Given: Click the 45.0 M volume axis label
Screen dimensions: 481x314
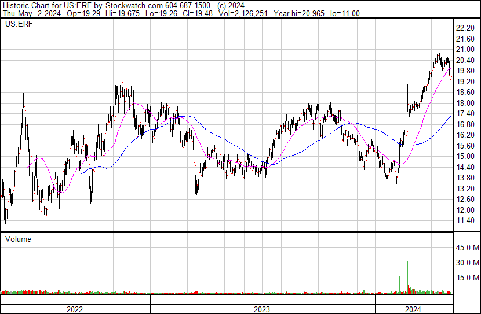Looking at the screenshot, I should [x=468, y=247].
